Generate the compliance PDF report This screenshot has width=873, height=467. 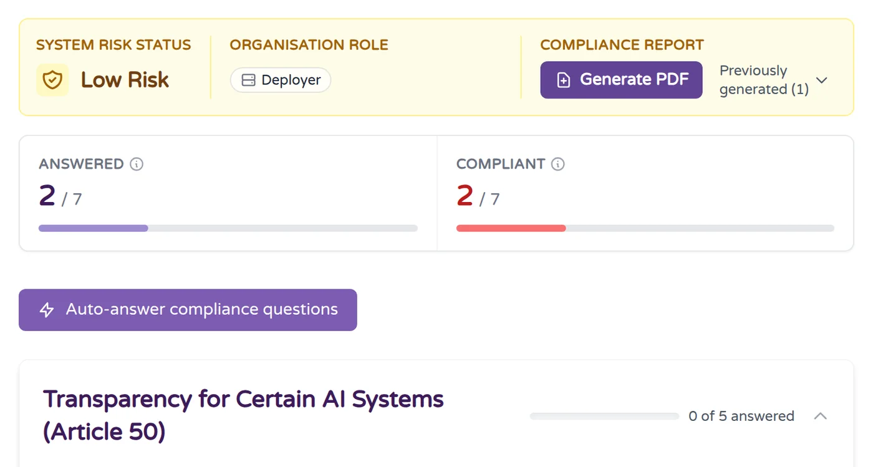click(621, 80)
